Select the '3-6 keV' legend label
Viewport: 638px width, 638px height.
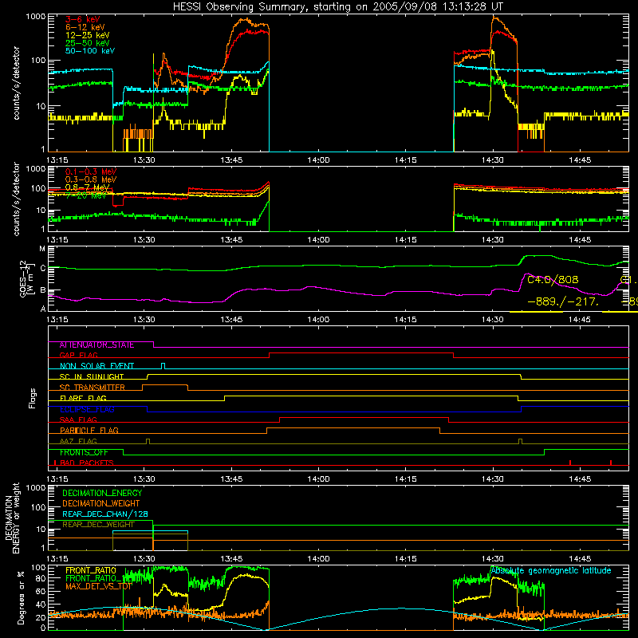(x=83, y=19)
